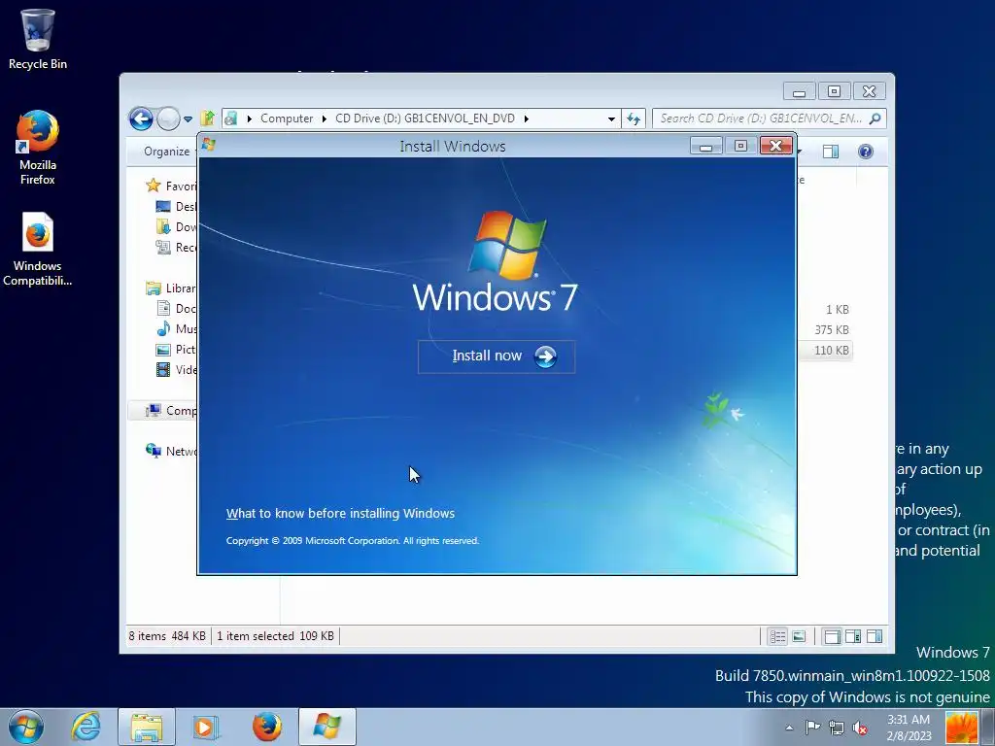Viewport: 995px width, 746px height.
Task: Open recent pages dropdown arrow in Explorer
Action: click(x=188, y=119)
